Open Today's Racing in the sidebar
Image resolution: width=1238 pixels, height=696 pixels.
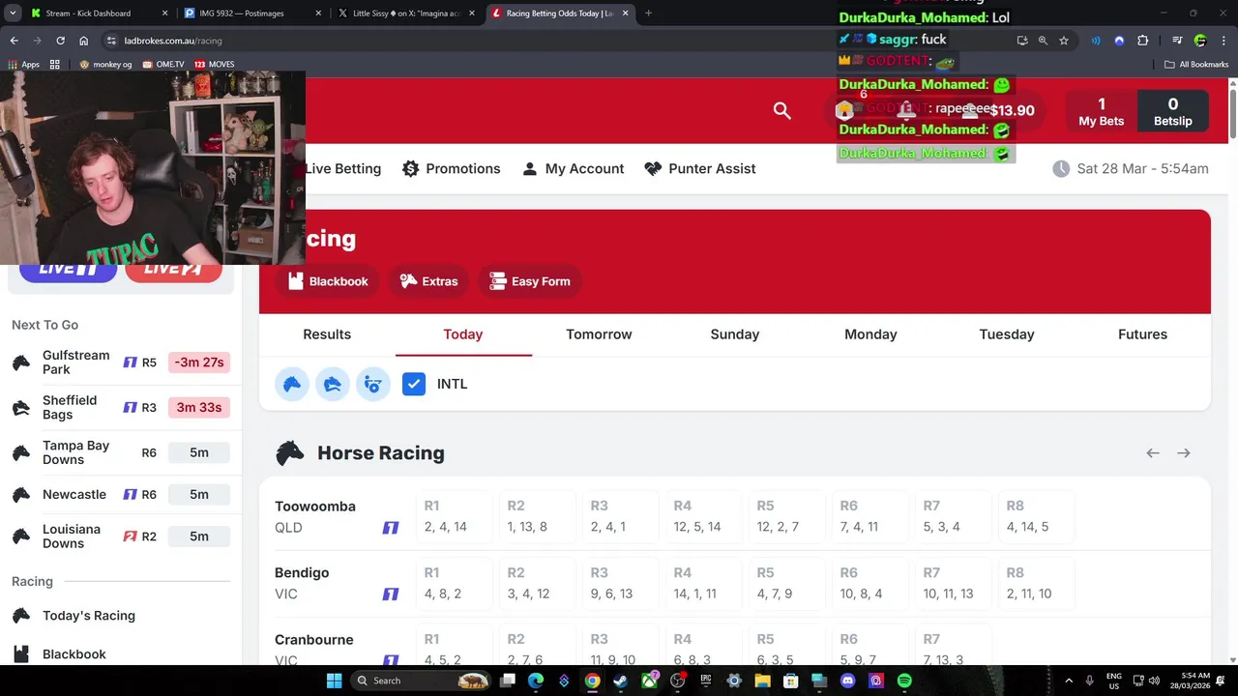click(x=89, y=616)
